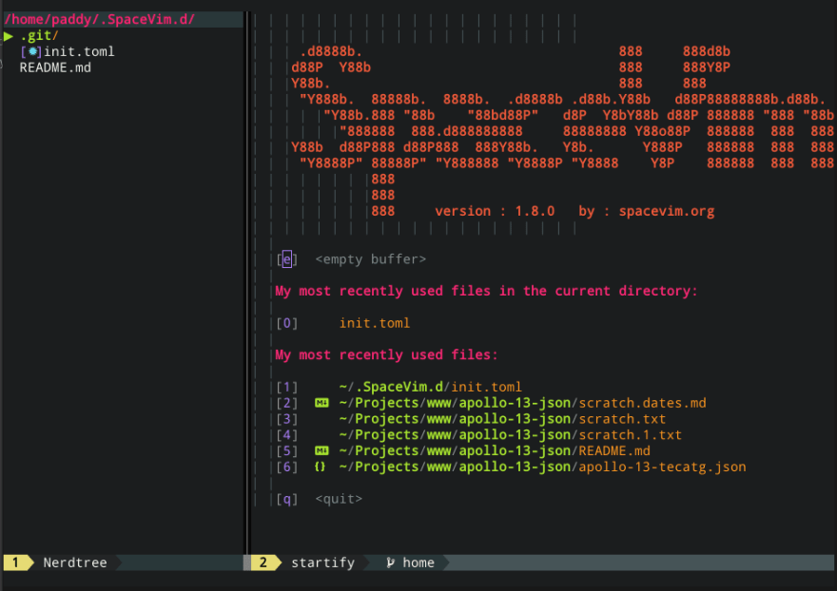Click the markdown icon beside scratch.dates.md
The image size is (837, 591).
click(x=321, y=403)
